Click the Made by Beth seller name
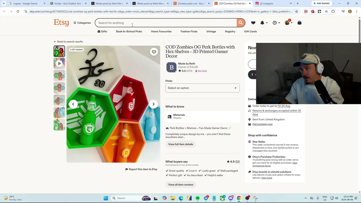 (x=186, y=64)
